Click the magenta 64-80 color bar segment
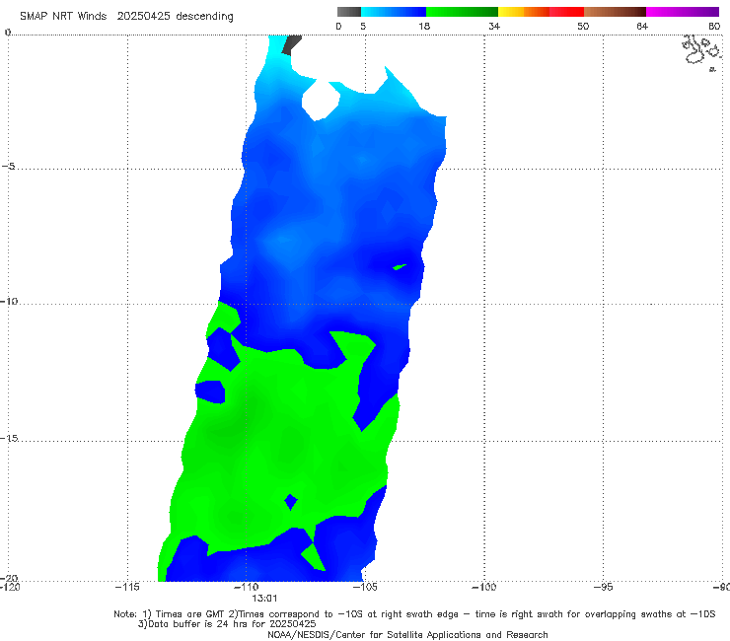 (683, 12)
